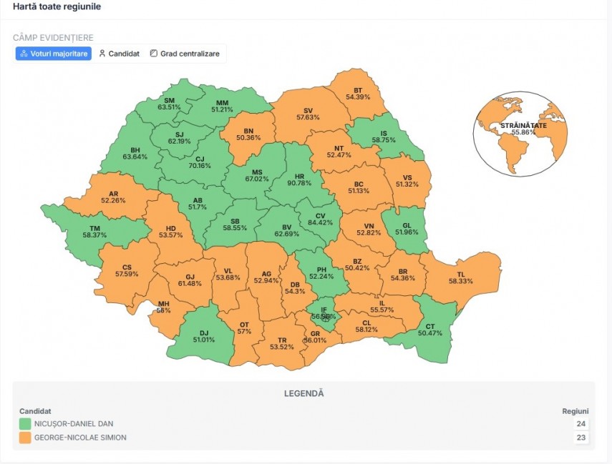Switch highlight field to Candidat
This screenshot has width=612, height=464.
119,54
